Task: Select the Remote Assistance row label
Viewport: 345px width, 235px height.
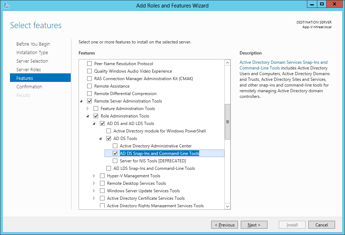Action: [112, 86]
